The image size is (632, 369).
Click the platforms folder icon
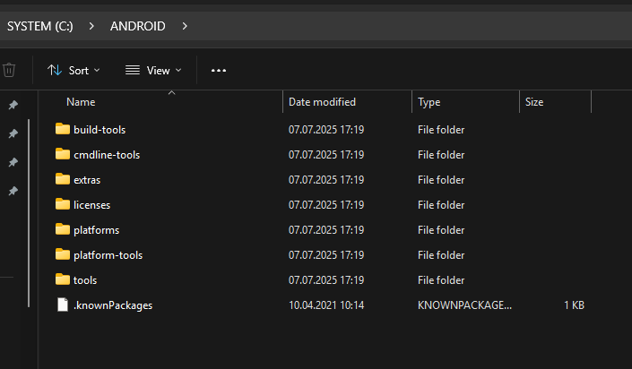[63, 229]
